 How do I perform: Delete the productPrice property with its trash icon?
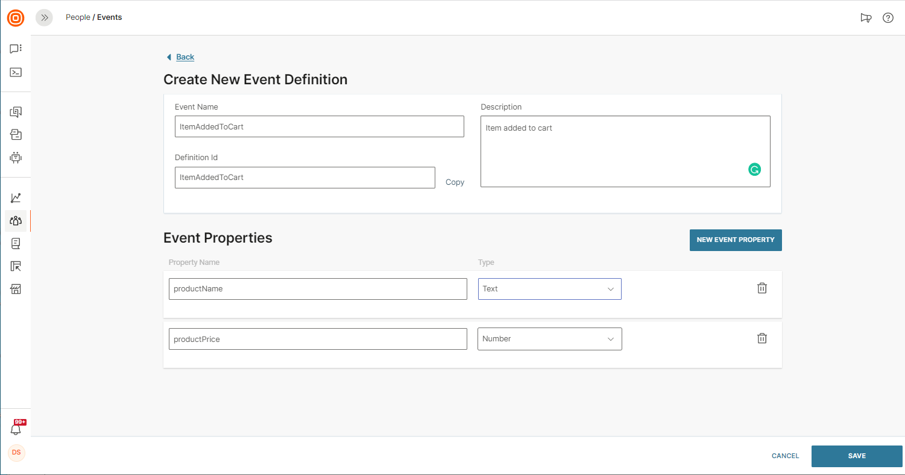click(x=762, y=338)
